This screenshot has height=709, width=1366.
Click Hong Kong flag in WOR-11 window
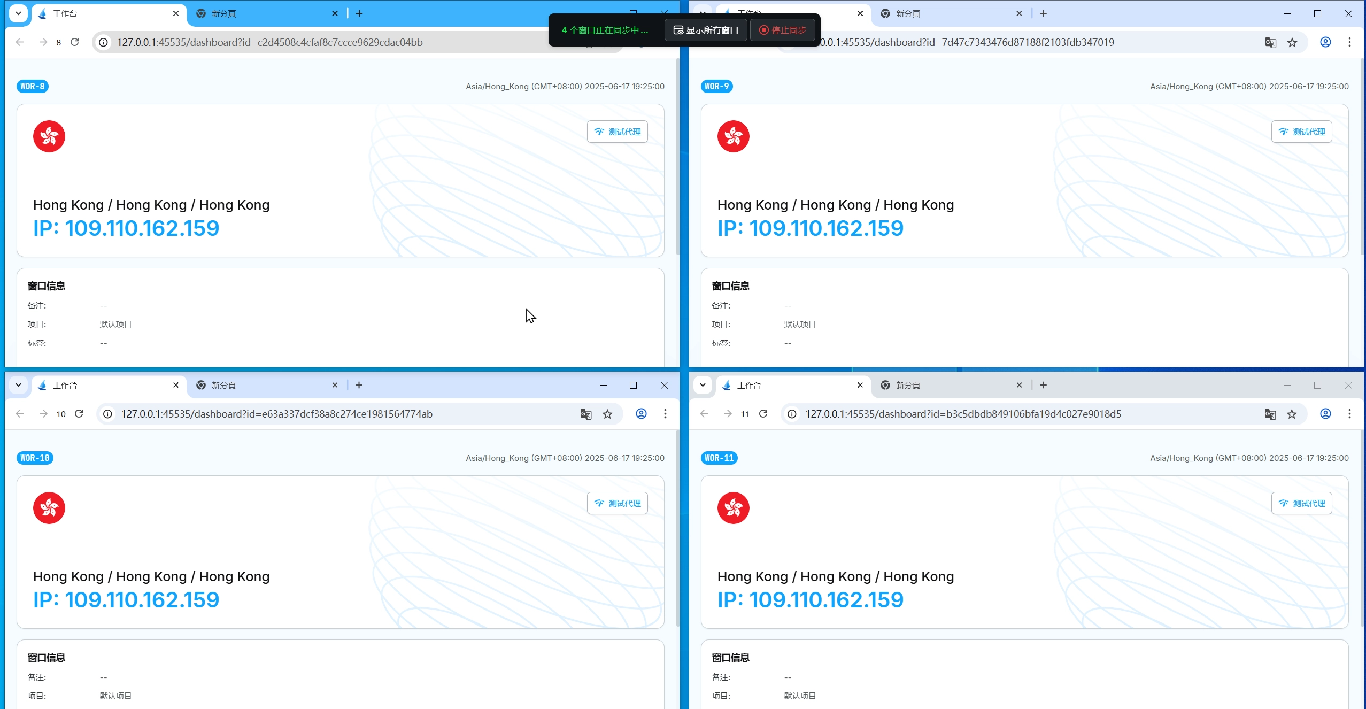[733, 508]
